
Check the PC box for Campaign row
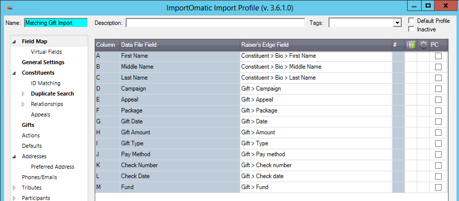(438, 89)
